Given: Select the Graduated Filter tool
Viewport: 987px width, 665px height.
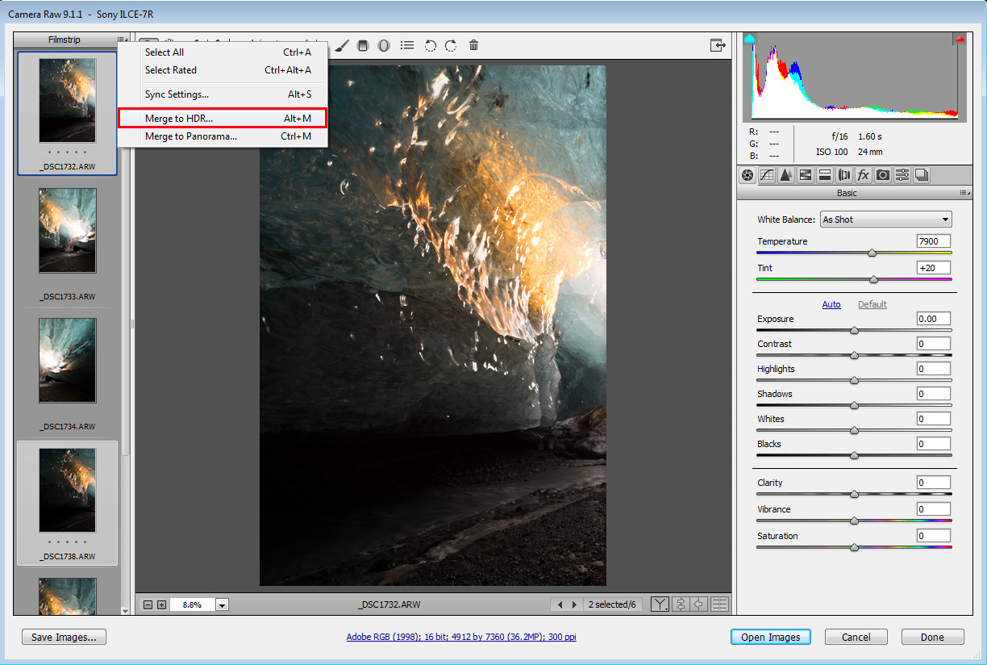Looking at the screenshot, I should (x=363, y=45).
